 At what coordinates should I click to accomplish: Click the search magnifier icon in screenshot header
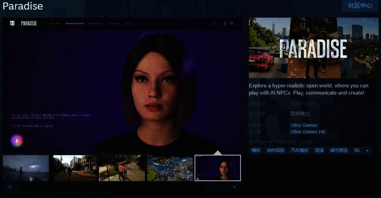pyautogui.click(x=215, y=23)
